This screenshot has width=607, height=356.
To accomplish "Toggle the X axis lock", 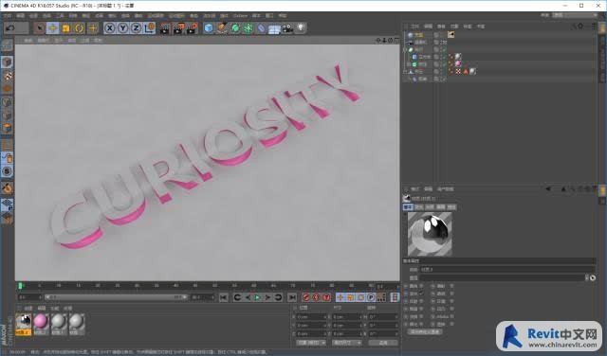I will pyautogui.click(x=110, y=28).
